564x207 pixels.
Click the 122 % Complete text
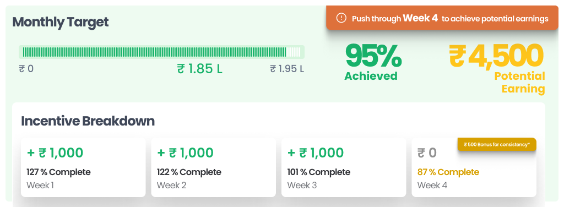tap(189, 172)
